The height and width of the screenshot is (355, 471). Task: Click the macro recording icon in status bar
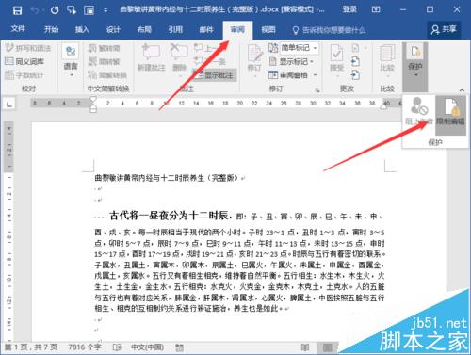point(179,347)
